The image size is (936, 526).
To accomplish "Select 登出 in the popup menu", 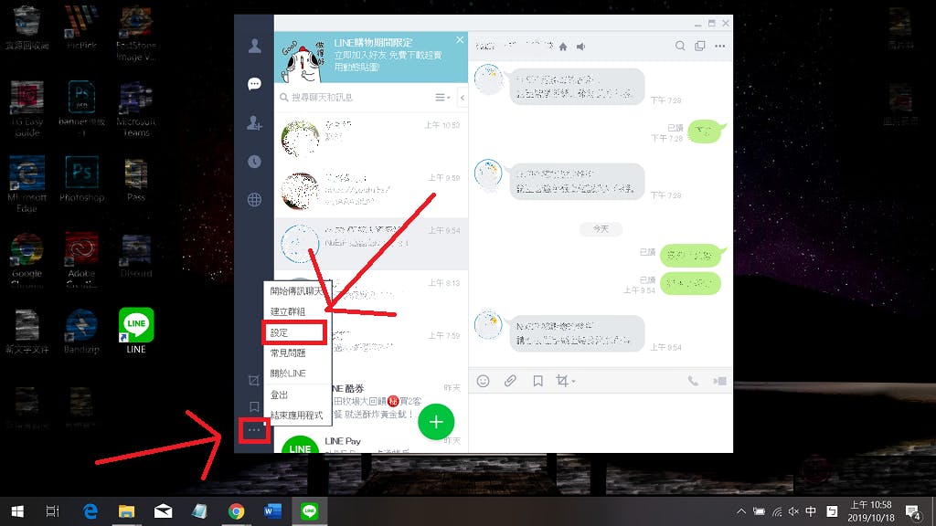I will [x=297, y=394].
